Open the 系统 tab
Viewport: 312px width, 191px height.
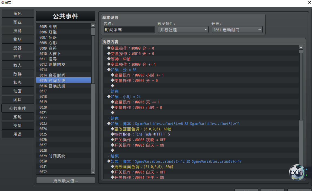coord(18,117)
